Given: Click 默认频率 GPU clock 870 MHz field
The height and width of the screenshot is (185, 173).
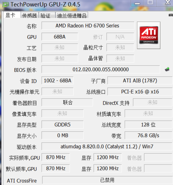Looking at the screenshot, I should click(56, 168).
